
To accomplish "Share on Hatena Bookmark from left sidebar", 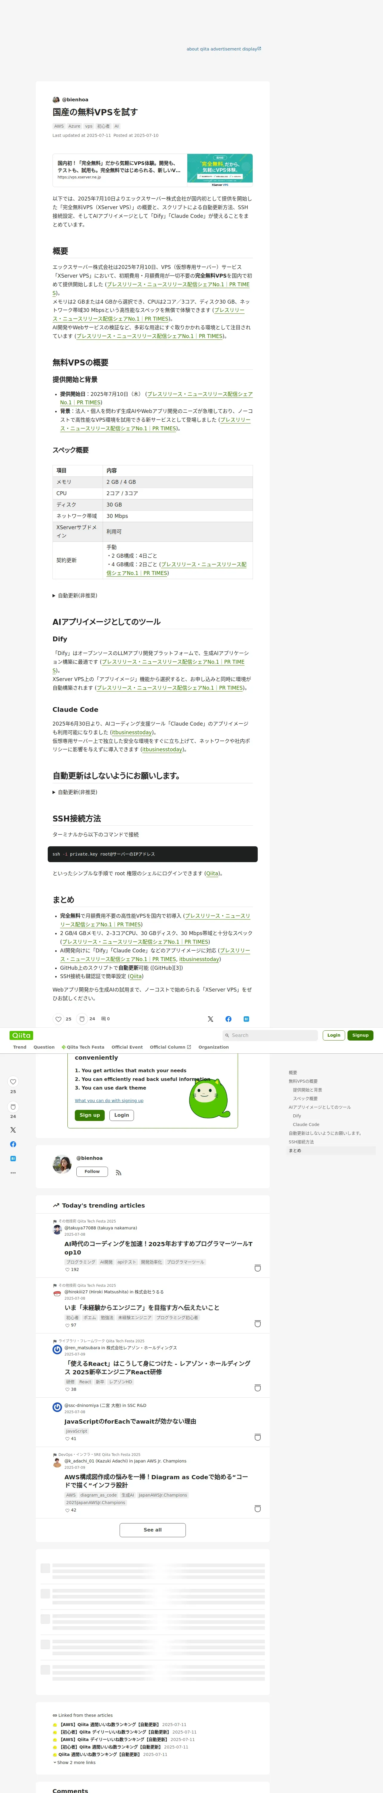I will [13, 1158].
